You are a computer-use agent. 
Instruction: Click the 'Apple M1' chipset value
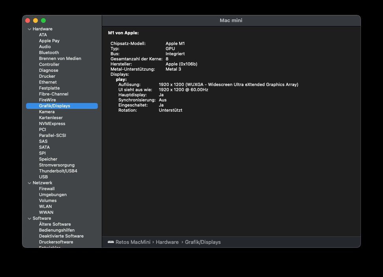pos(175,43)
